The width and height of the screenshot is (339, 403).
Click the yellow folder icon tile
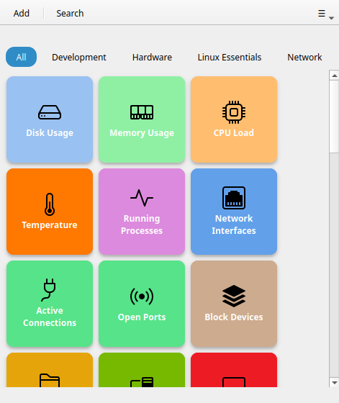point(50,370)
